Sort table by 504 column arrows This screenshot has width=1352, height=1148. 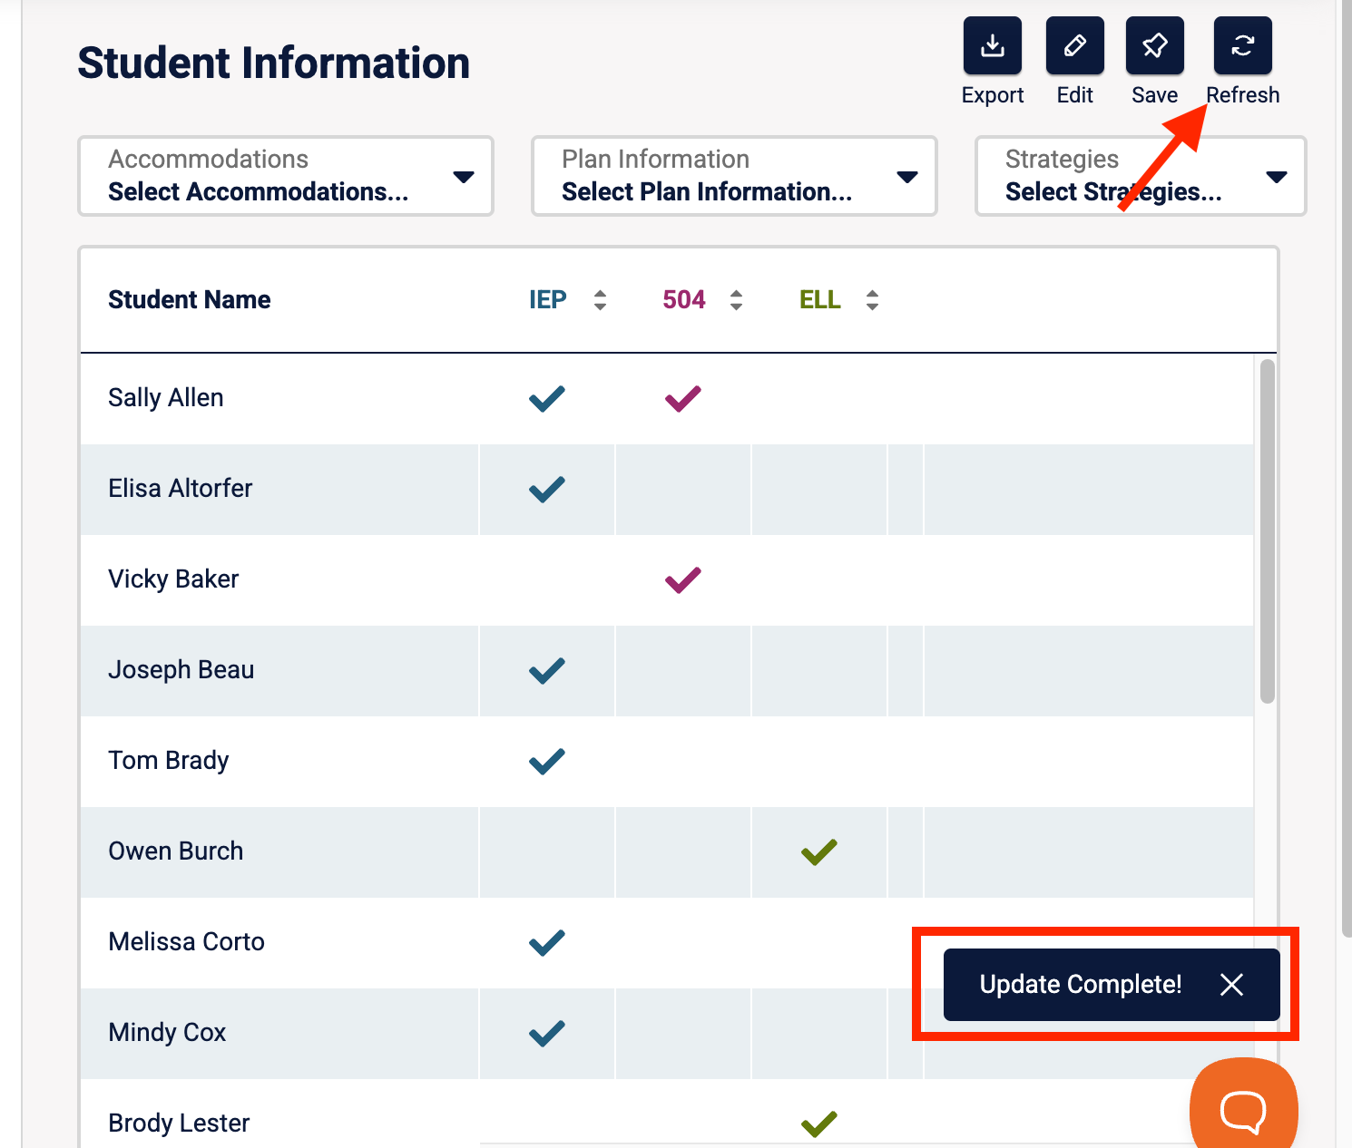pos(736,300)
